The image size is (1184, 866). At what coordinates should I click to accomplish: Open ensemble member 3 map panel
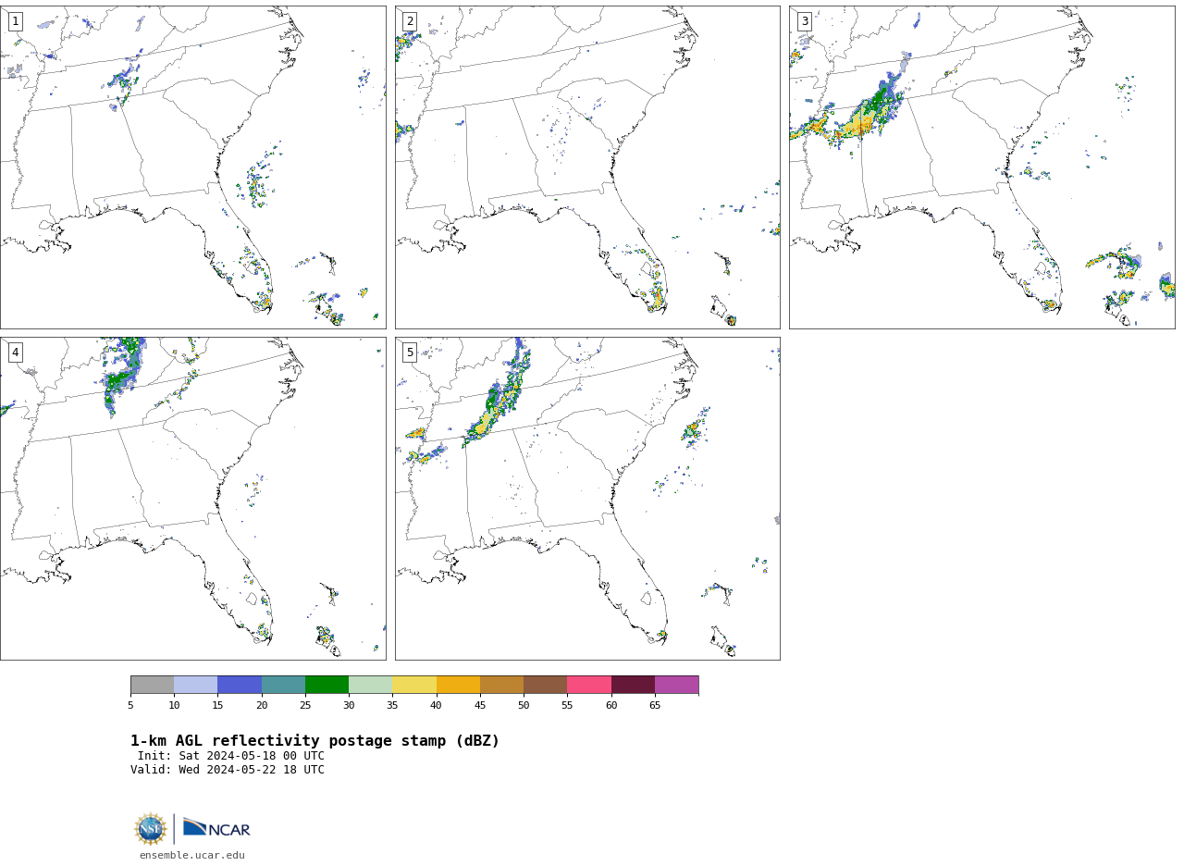(x=981, y=167)
